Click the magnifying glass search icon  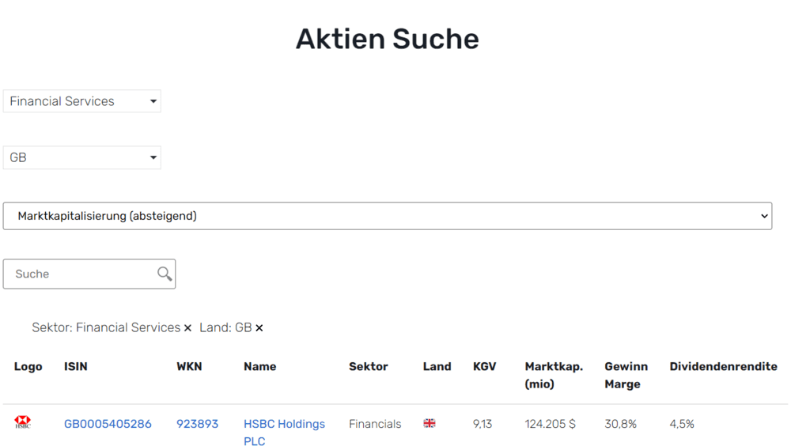coord(164,274)
